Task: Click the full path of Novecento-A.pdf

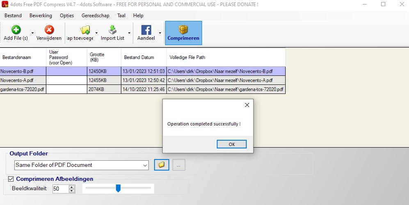Action: (x=226, y=80)
